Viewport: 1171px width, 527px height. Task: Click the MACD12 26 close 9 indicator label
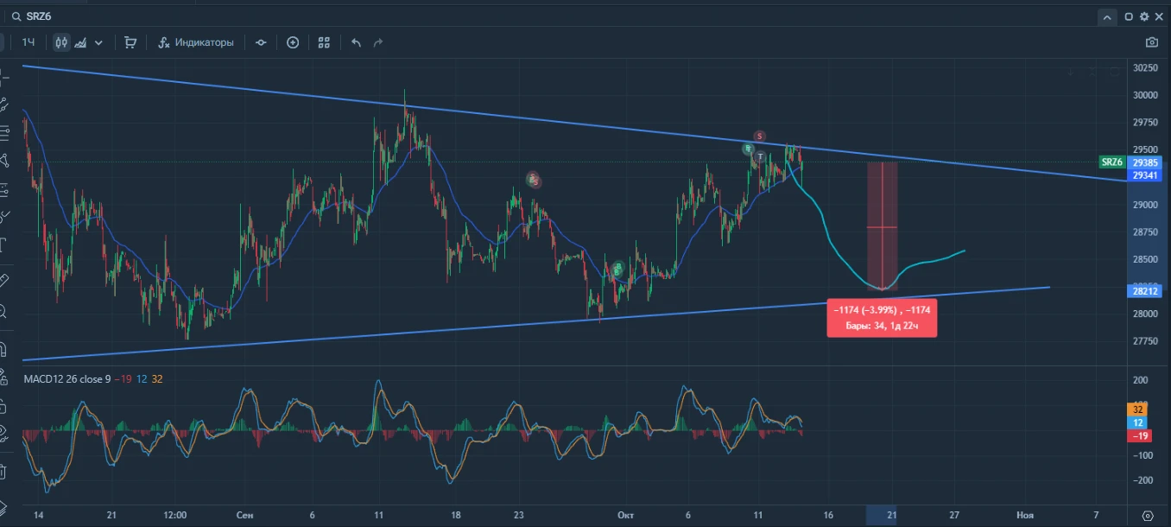[x=66, y=378]
